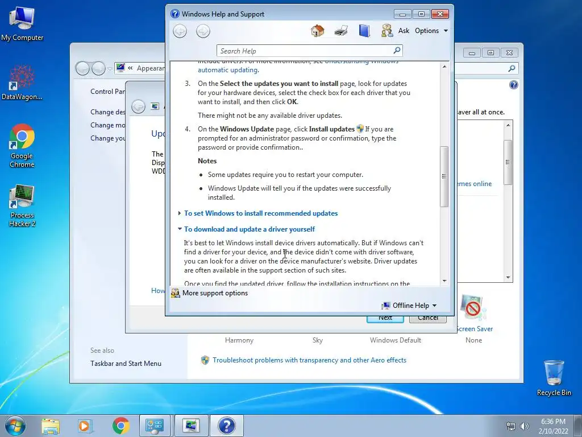This screenshot has height=437, width=582.
Task: Click themes list scroll up arrow
Action: [x=508, y=125]
